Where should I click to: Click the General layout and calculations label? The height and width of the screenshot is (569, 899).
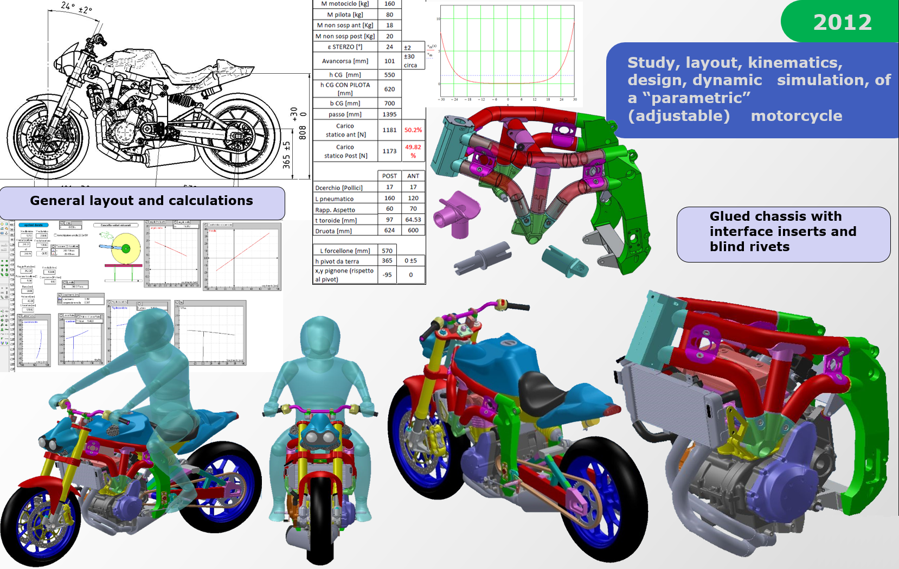click(142, 203)
